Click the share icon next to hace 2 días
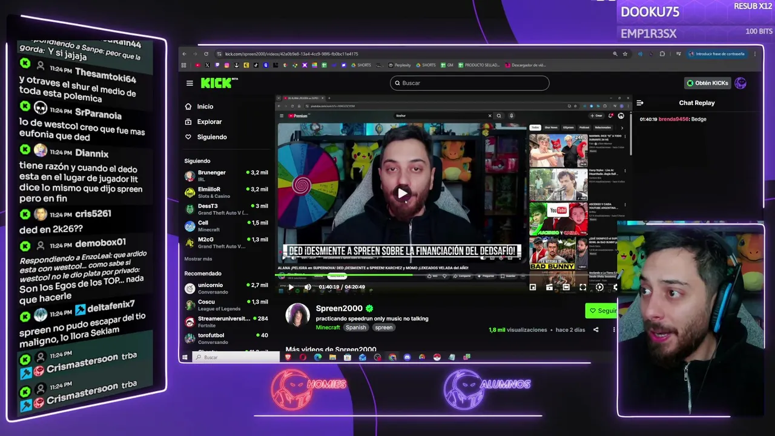This screenshot has width=775, height=436. coord(596,330)
